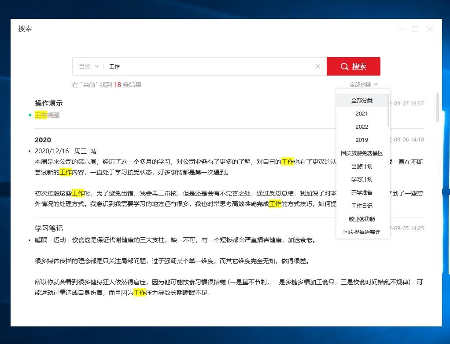This screenshot has width=450, height=344.
Task: Choose the 2021 category
Action: click(x=361, y=114)
